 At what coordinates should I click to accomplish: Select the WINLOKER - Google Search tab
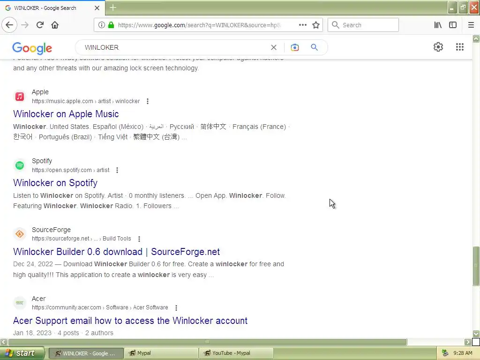tap(52, 8)
